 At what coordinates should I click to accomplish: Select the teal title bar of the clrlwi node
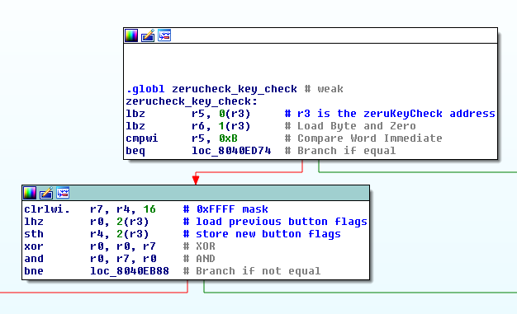(196, 193)
